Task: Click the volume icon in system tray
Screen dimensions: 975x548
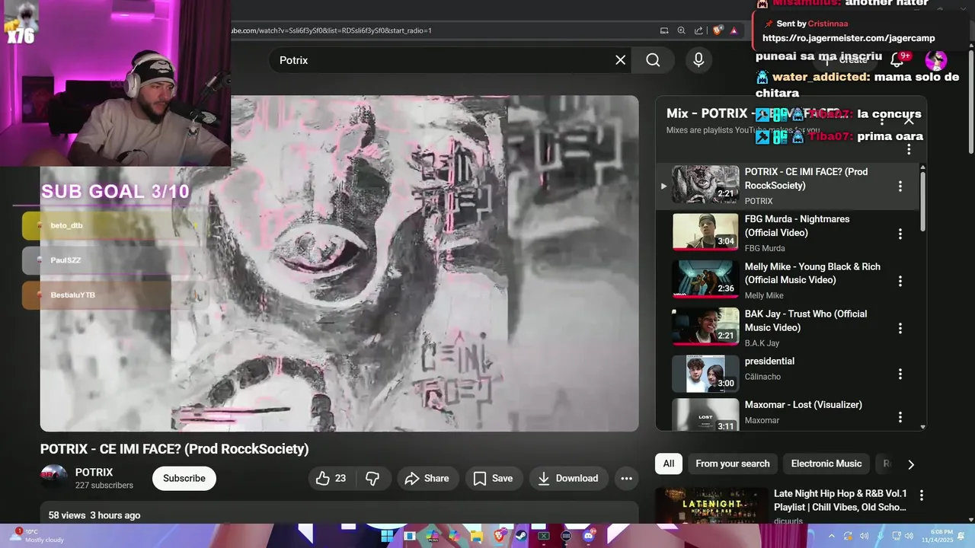Action: (x=909, y=536)
